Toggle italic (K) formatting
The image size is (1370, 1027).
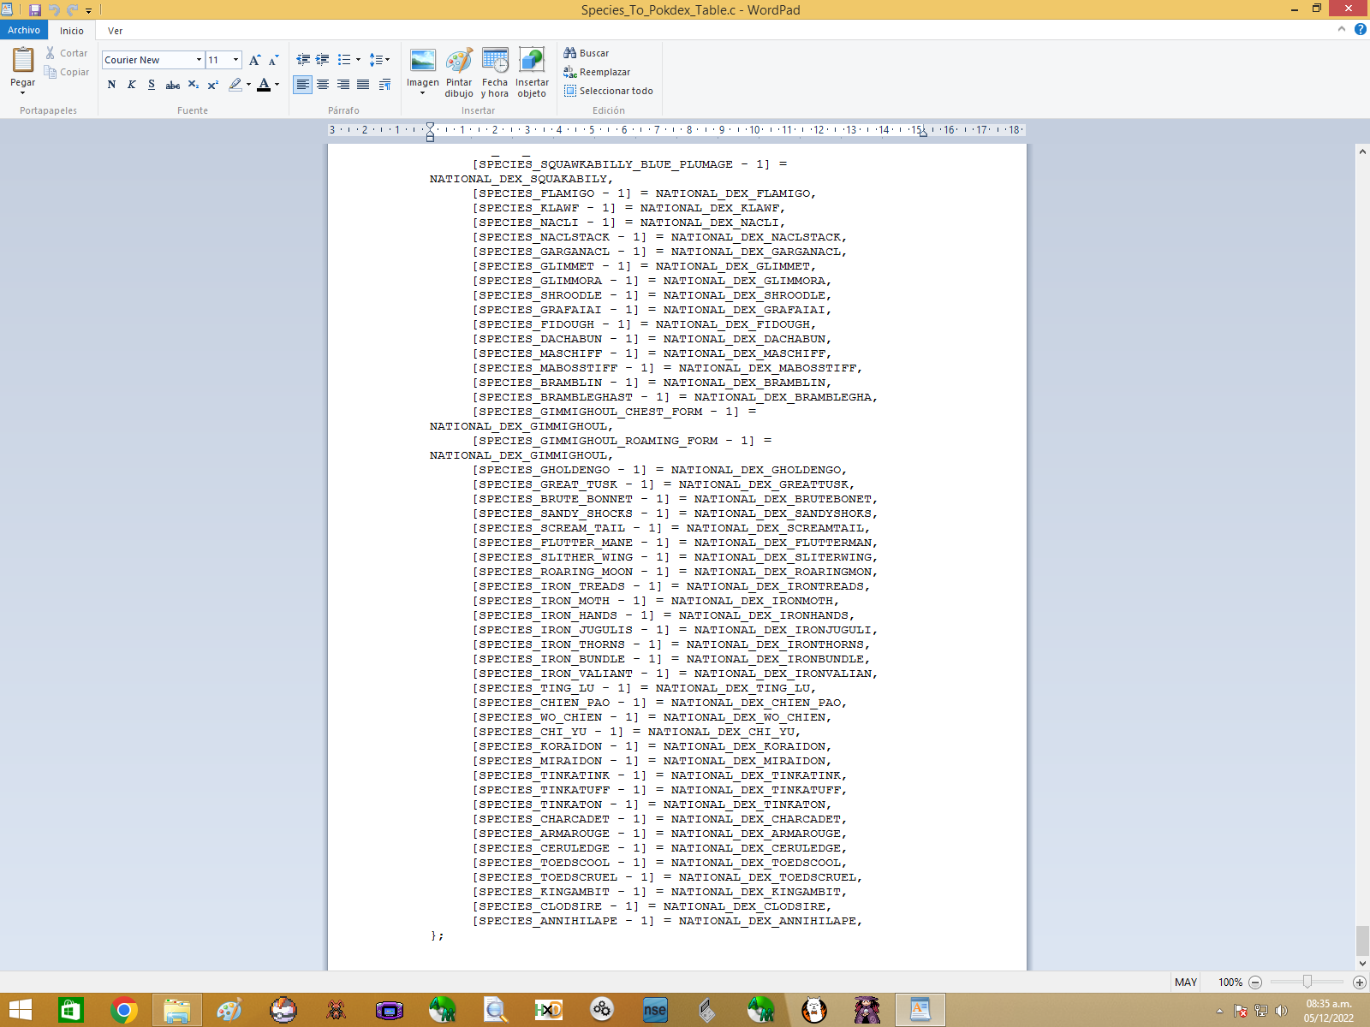(x=131, y=85)
